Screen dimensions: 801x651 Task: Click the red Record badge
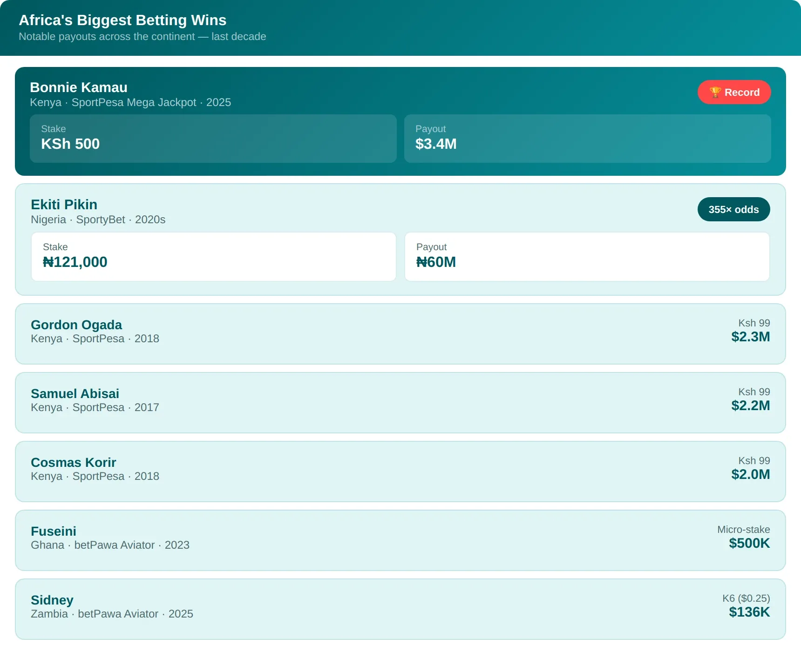pos(734,92)
